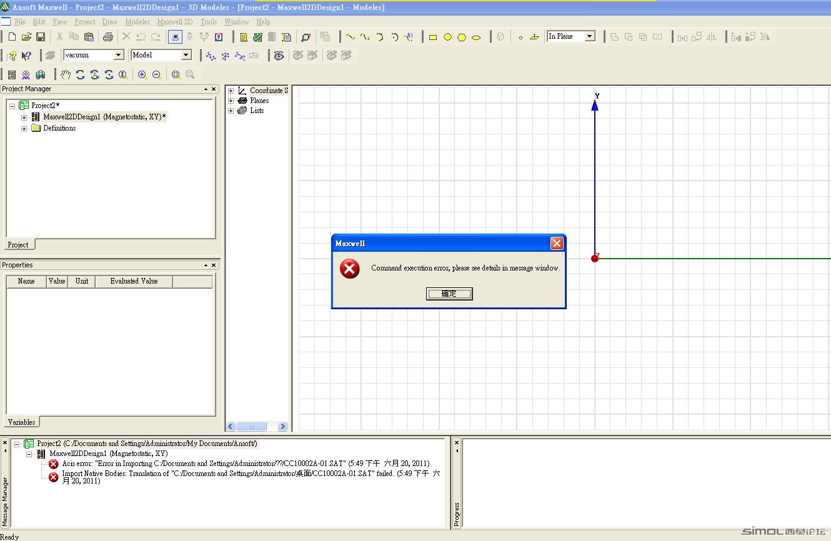The image size is (831, 541).
Task: Click the Open file folder icon
Action: (26, 37)
